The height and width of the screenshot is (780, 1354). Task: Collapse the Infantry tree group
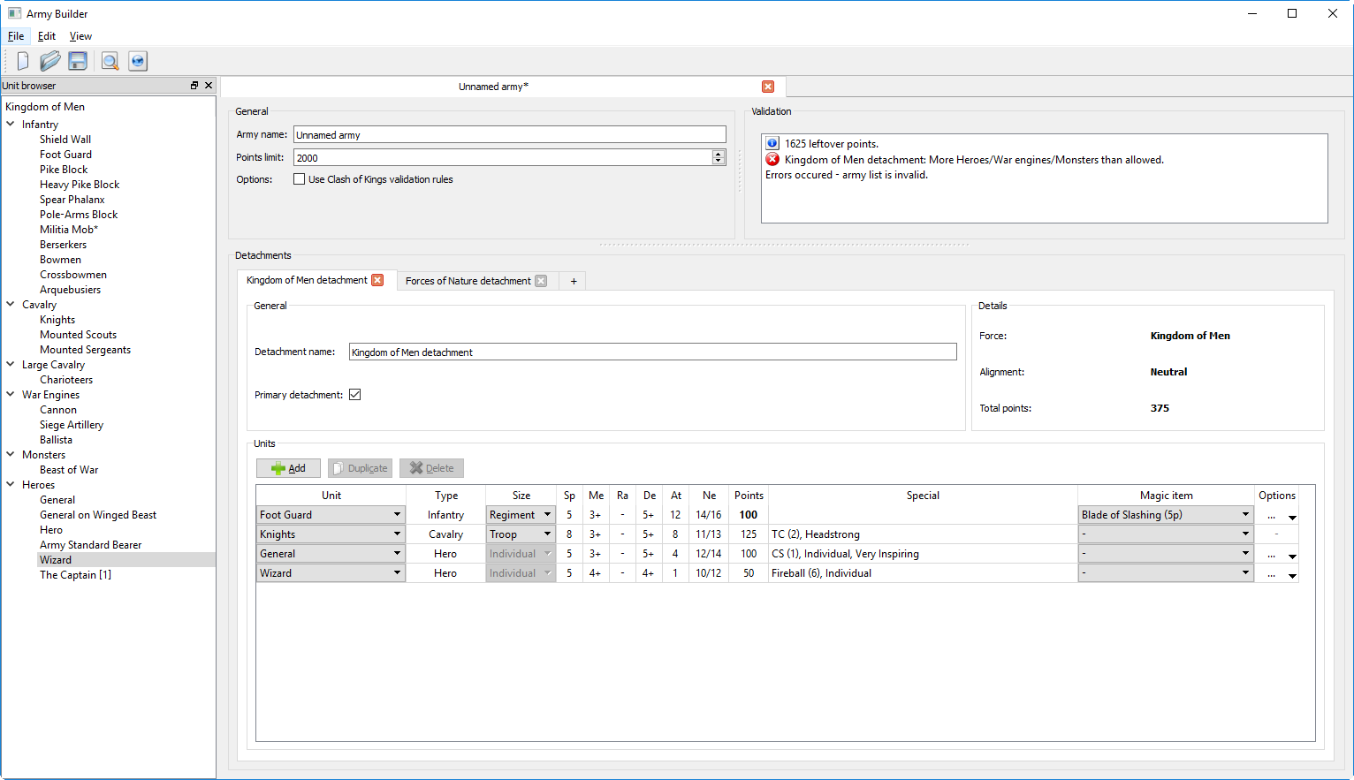point(11,125)
